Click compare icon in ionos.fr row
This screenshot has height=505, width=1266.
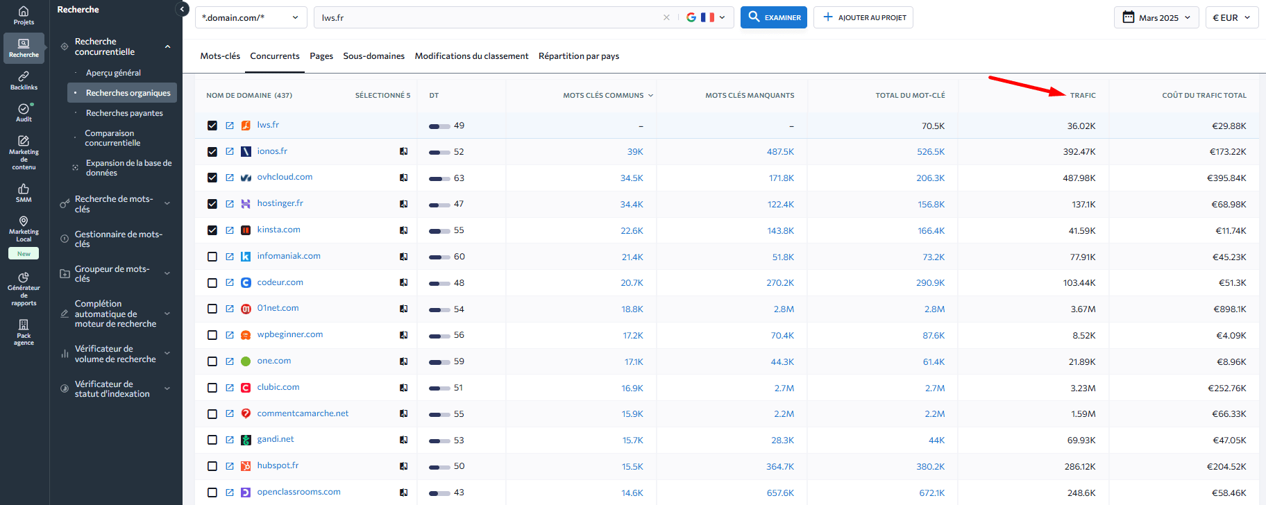[x=403, y=151]
